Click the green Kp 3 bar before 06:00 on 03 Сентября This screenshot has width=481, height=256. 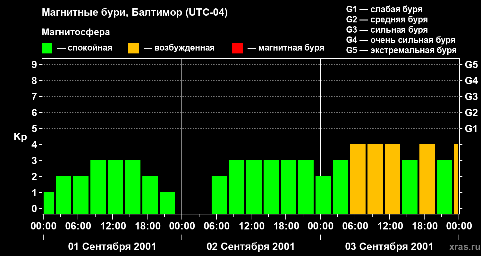[341, 187]
